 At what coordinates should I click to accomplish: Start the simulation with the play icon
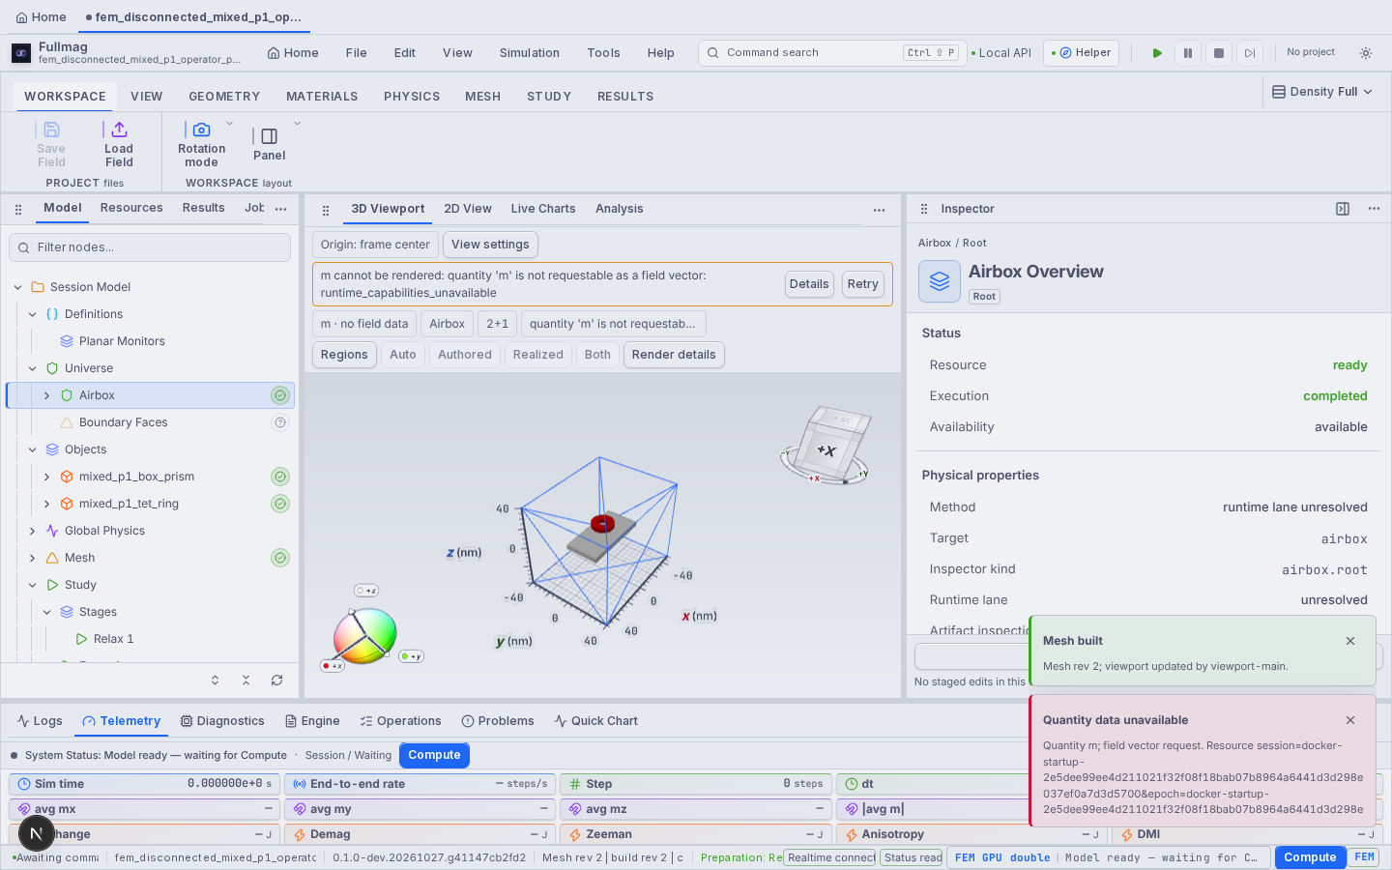point(1157,53)
